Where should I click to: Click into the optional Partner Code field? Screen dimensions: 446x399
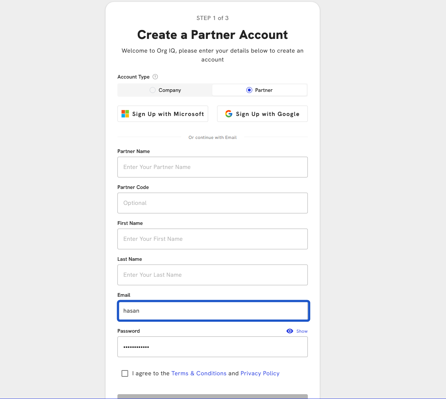[x=213, y=203]
